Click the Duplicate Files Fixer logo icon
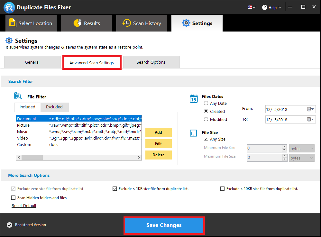Image resolution: width=321 pixels, height=237 pixels. (x=9, y=7)
